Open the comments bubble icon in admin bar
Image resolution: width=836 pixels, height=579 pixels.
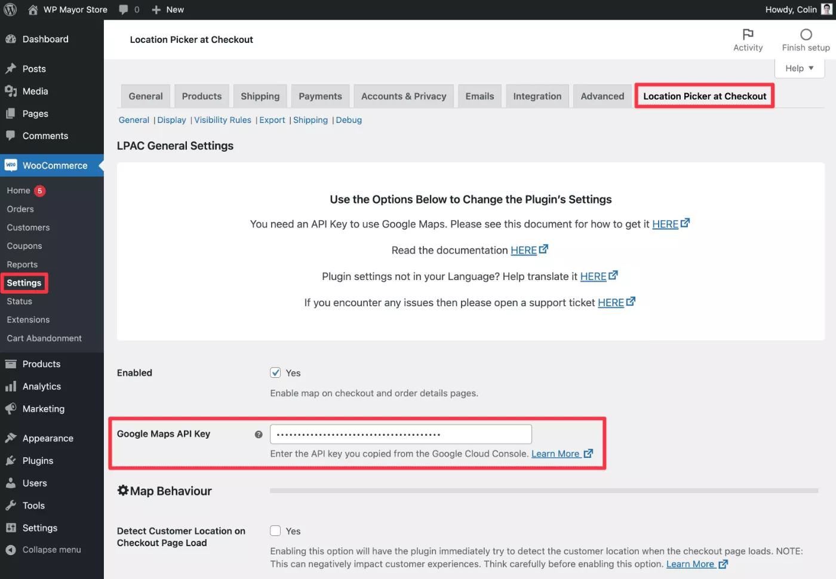pyautogui.click(x=124, y=10)
